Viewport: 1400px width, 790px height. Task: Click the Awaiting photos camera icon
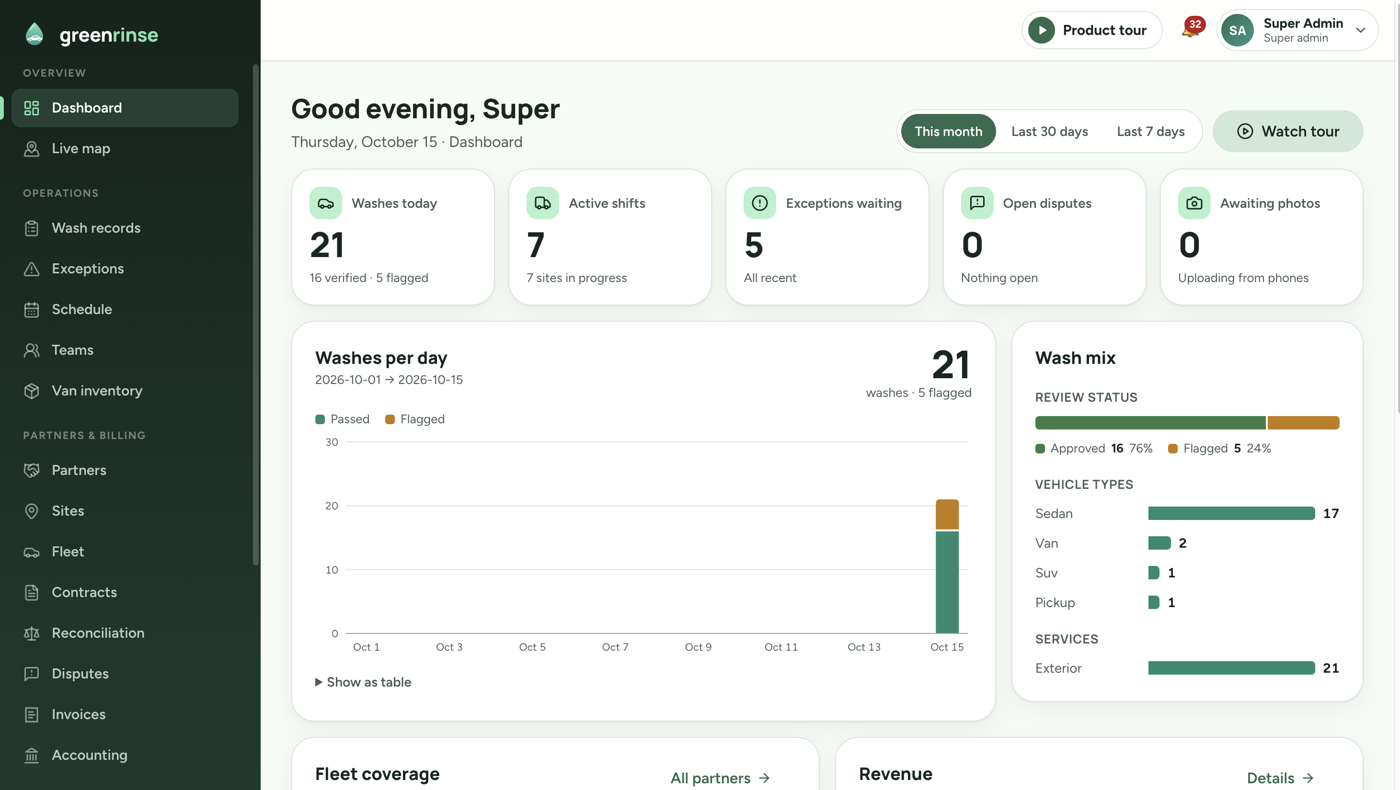(1194, 203)
